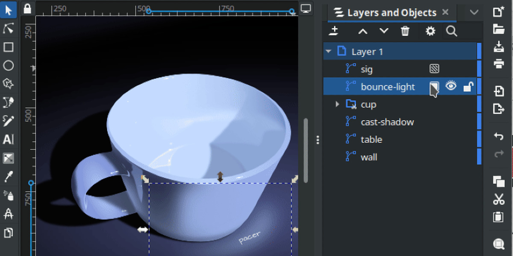Select the cast-shadow object
The width and height of the screenshot is (513, 256).
tap(387, 122)
